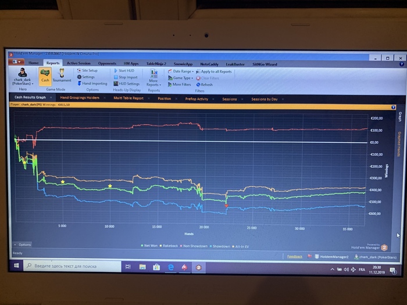The width and height of the screenshot is (407, 305).
Task: Open the Active Session tab
Action: (78, 63)
